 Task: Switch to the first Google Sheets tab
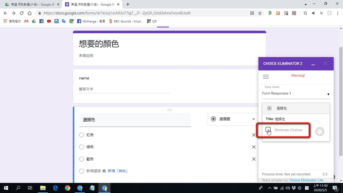coord(31,4)
